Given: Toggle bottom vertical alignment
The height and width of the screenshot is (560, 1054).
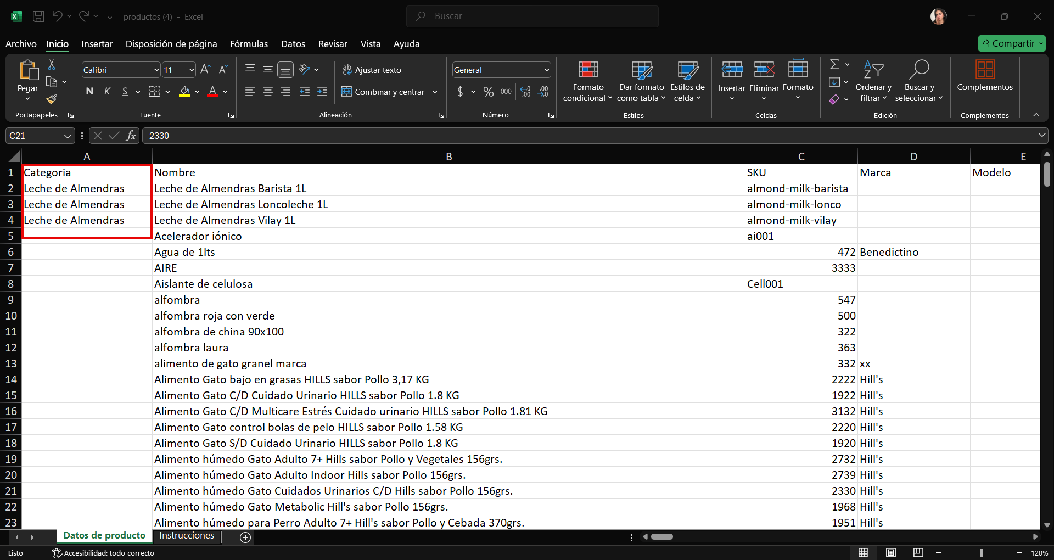Looking at the screenshot, I should [285, 70].
